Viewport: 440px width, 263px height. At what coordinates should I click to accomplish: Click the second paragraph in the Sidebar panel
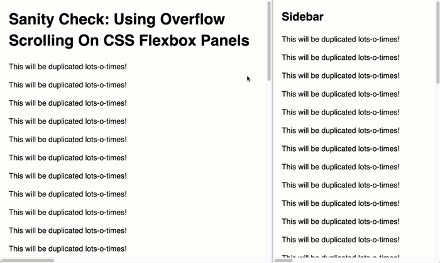tap(341, 58)
